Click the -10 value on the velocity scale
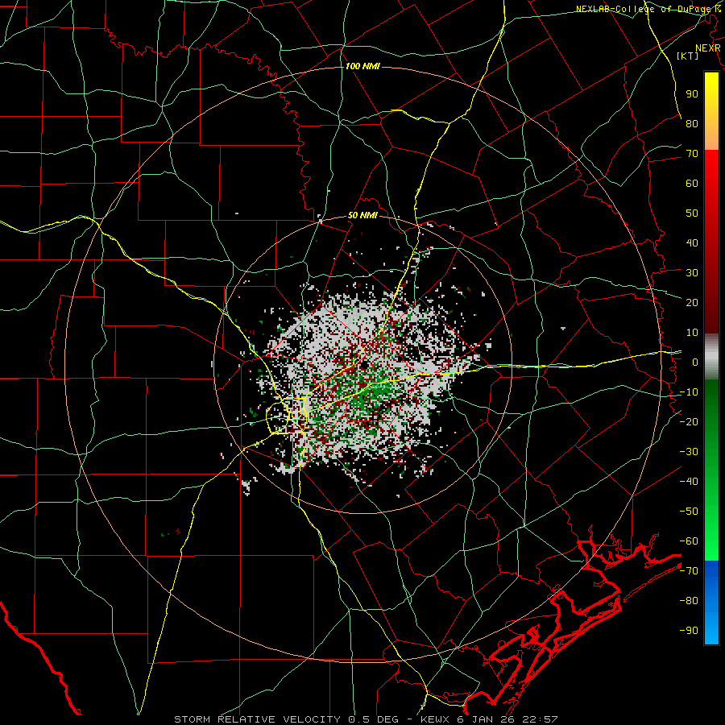The height and width of the screenshot is (725, 725). pos(689,392)
